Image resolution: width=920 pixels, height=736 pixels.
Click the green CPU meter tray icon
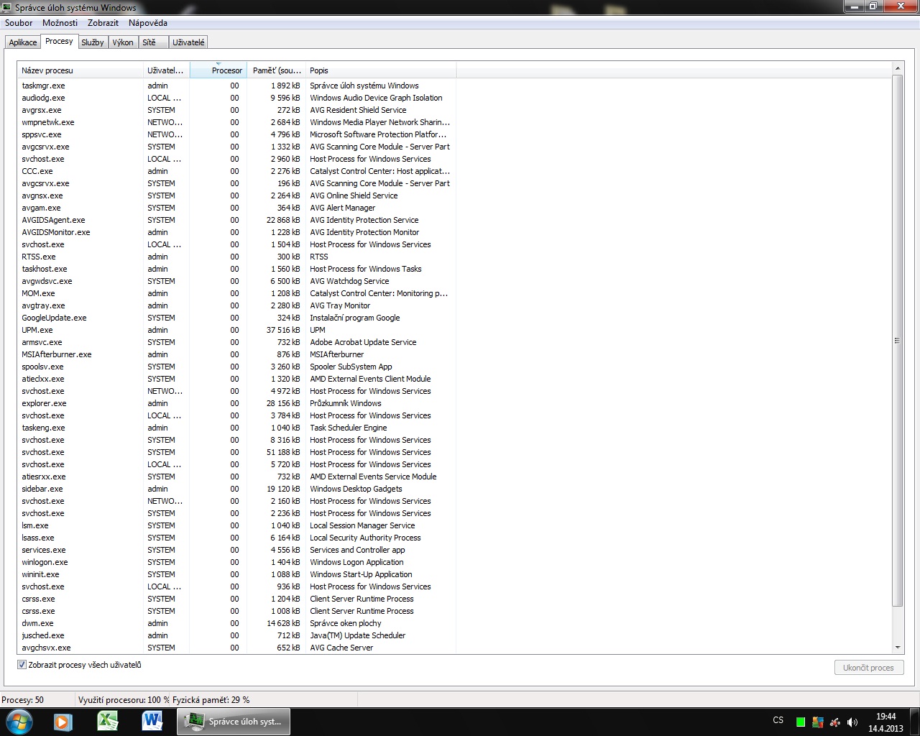[800, 722]
